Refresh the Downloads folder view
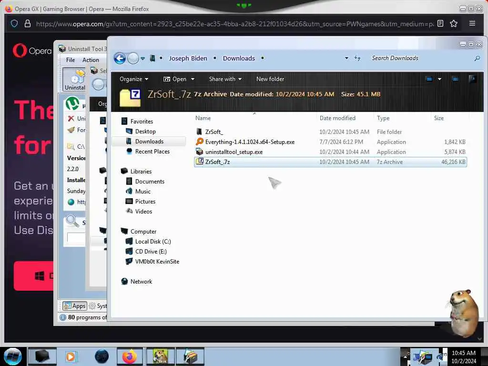 pos(357,58)
